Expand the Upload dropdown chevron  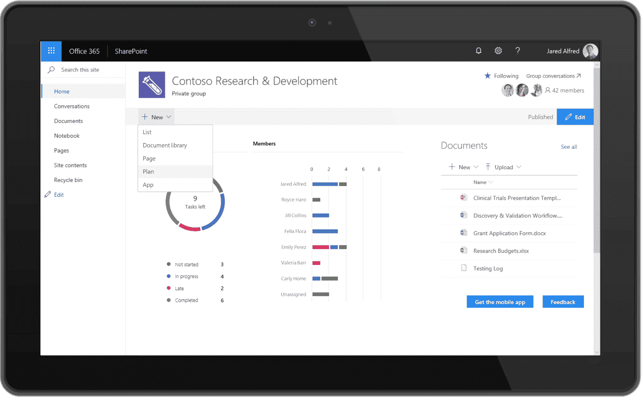[x=519, y=167]
